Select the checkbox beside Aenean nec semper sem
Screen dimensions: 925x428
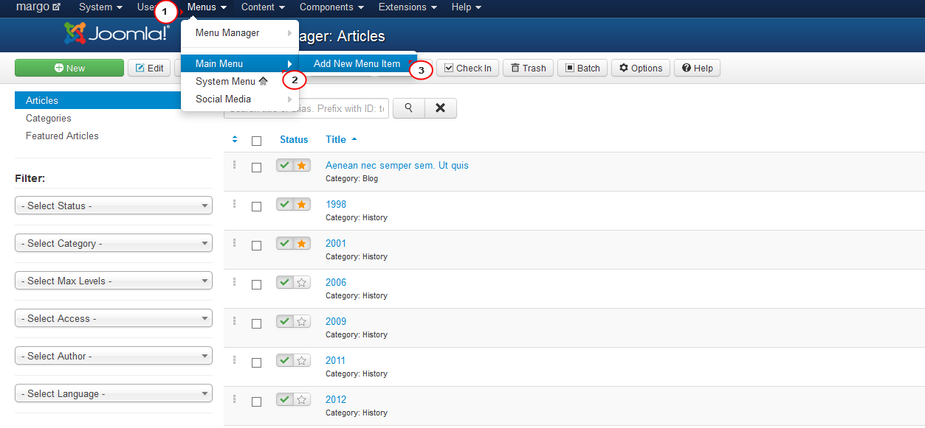click(x=256, y=167)
